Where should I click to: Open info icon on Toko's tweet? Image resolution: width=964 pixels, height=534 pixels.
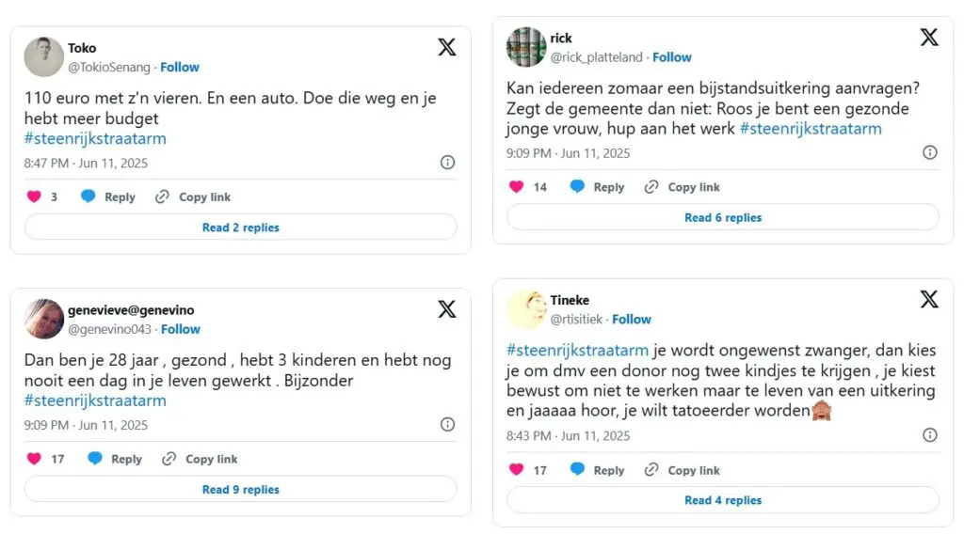pos(447,162)
